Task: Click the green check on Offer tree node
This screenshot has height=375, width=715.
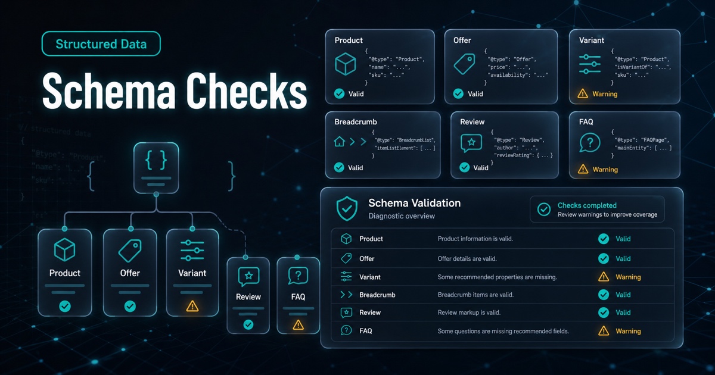Action: 129,306
